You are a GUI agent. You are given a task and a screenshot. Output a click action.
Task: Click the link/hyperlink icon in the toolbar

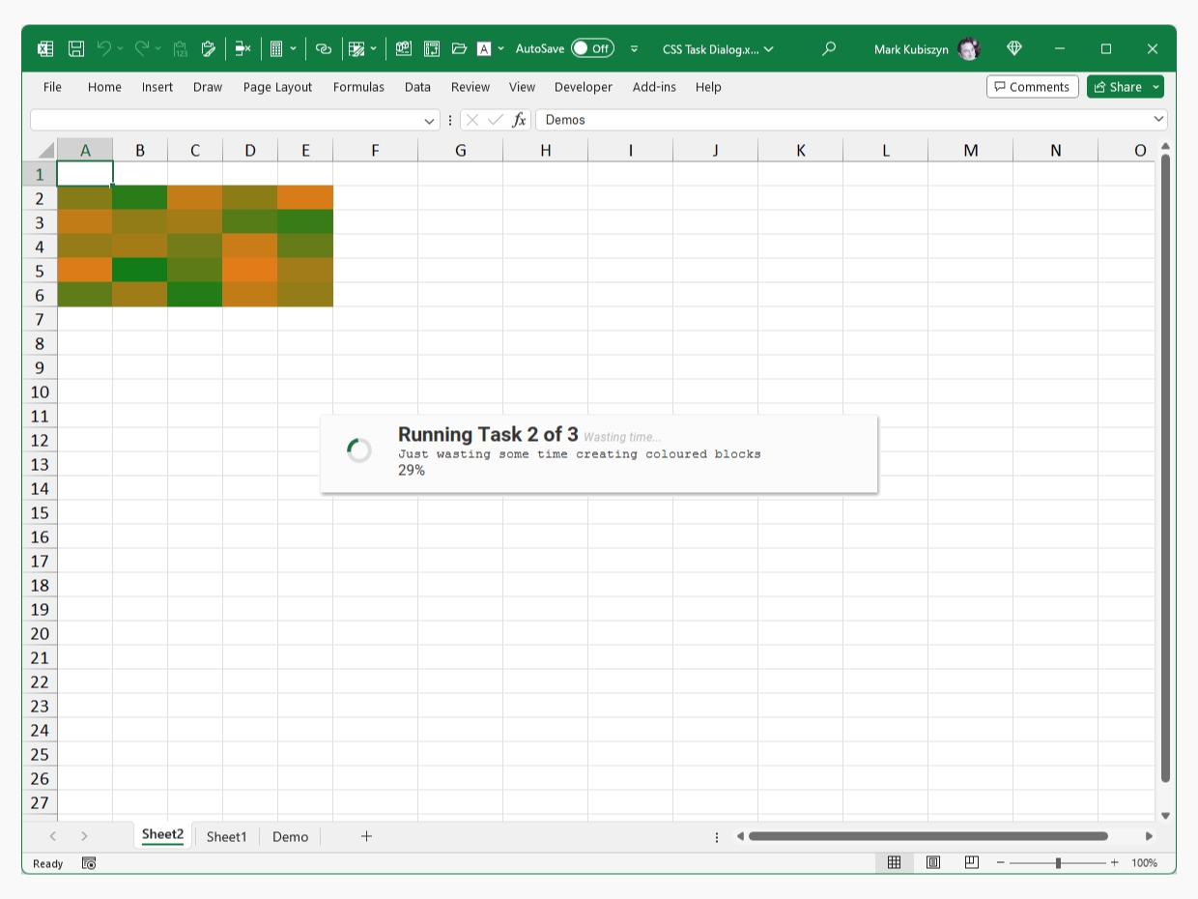[324, 48]
